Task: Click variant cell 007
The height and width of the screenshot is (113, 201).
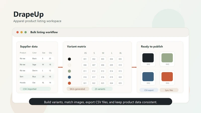Action: pyautogui.click(x=94, y=65)
